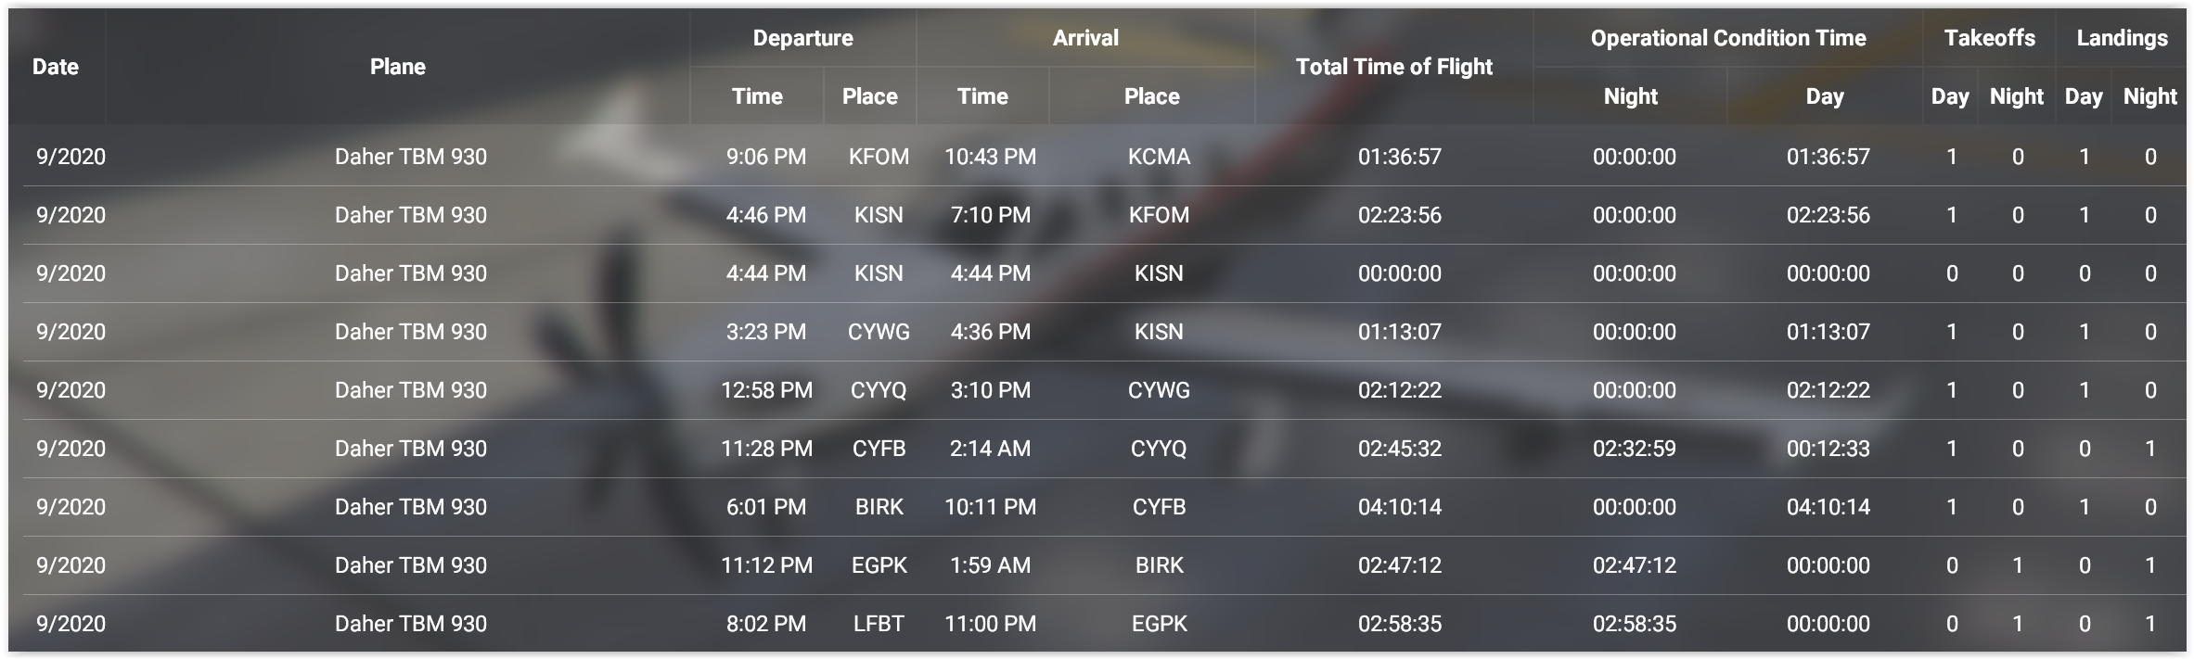Image resolution: width=2194 pixels, height=659 pixels.
Task: Click the KCMA arrival place cell
Action: pos(1159,157)
